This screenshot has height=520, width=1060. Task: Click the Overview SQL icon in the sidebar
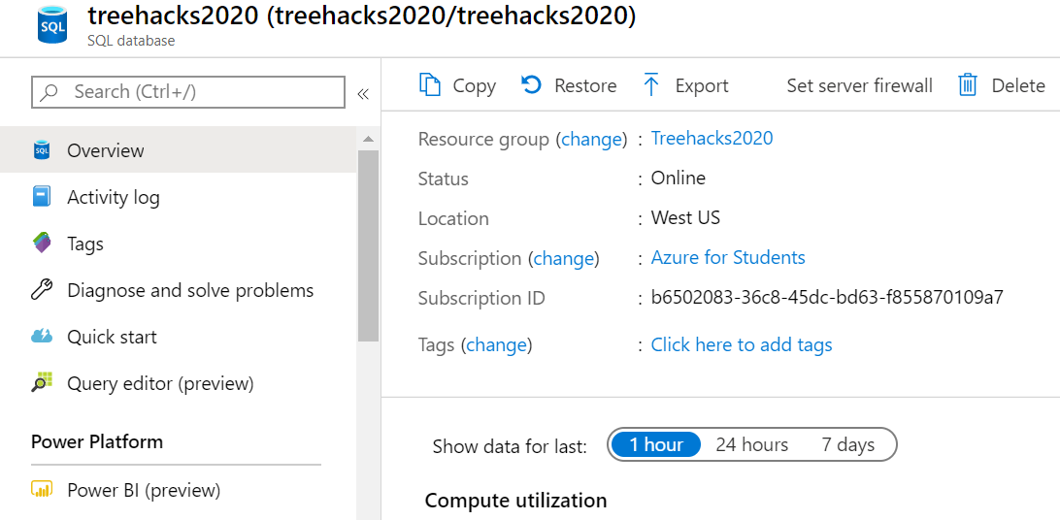pos(42,150)
